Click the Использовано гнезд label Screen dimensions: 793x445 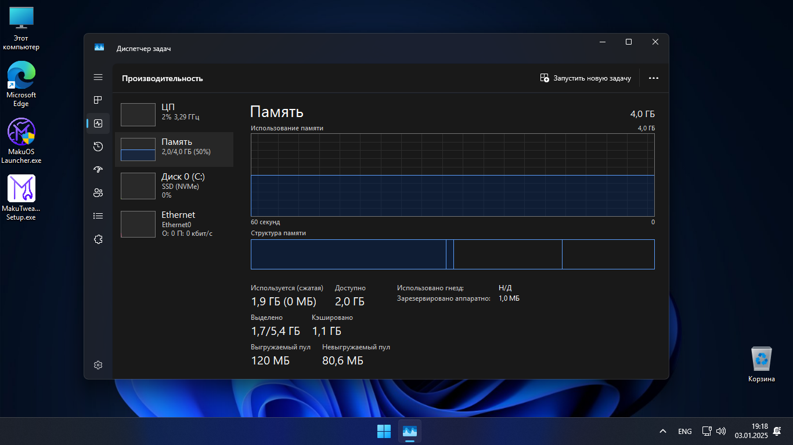431,287
